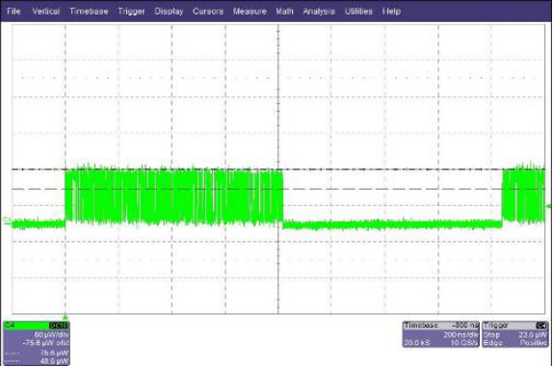
Task: Open the Math menu
Action: tap(284, 12)
